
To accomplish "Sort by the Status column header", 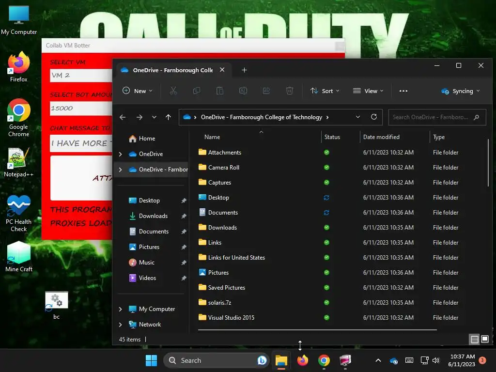I will 332,137.
